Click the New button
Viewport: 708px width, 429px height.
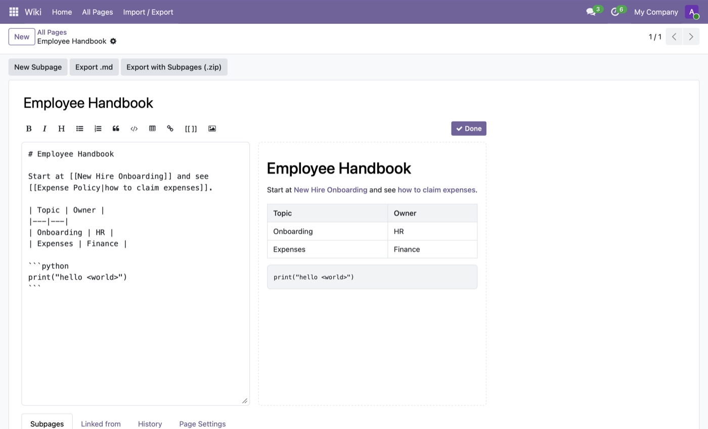(x=22, y=37)
